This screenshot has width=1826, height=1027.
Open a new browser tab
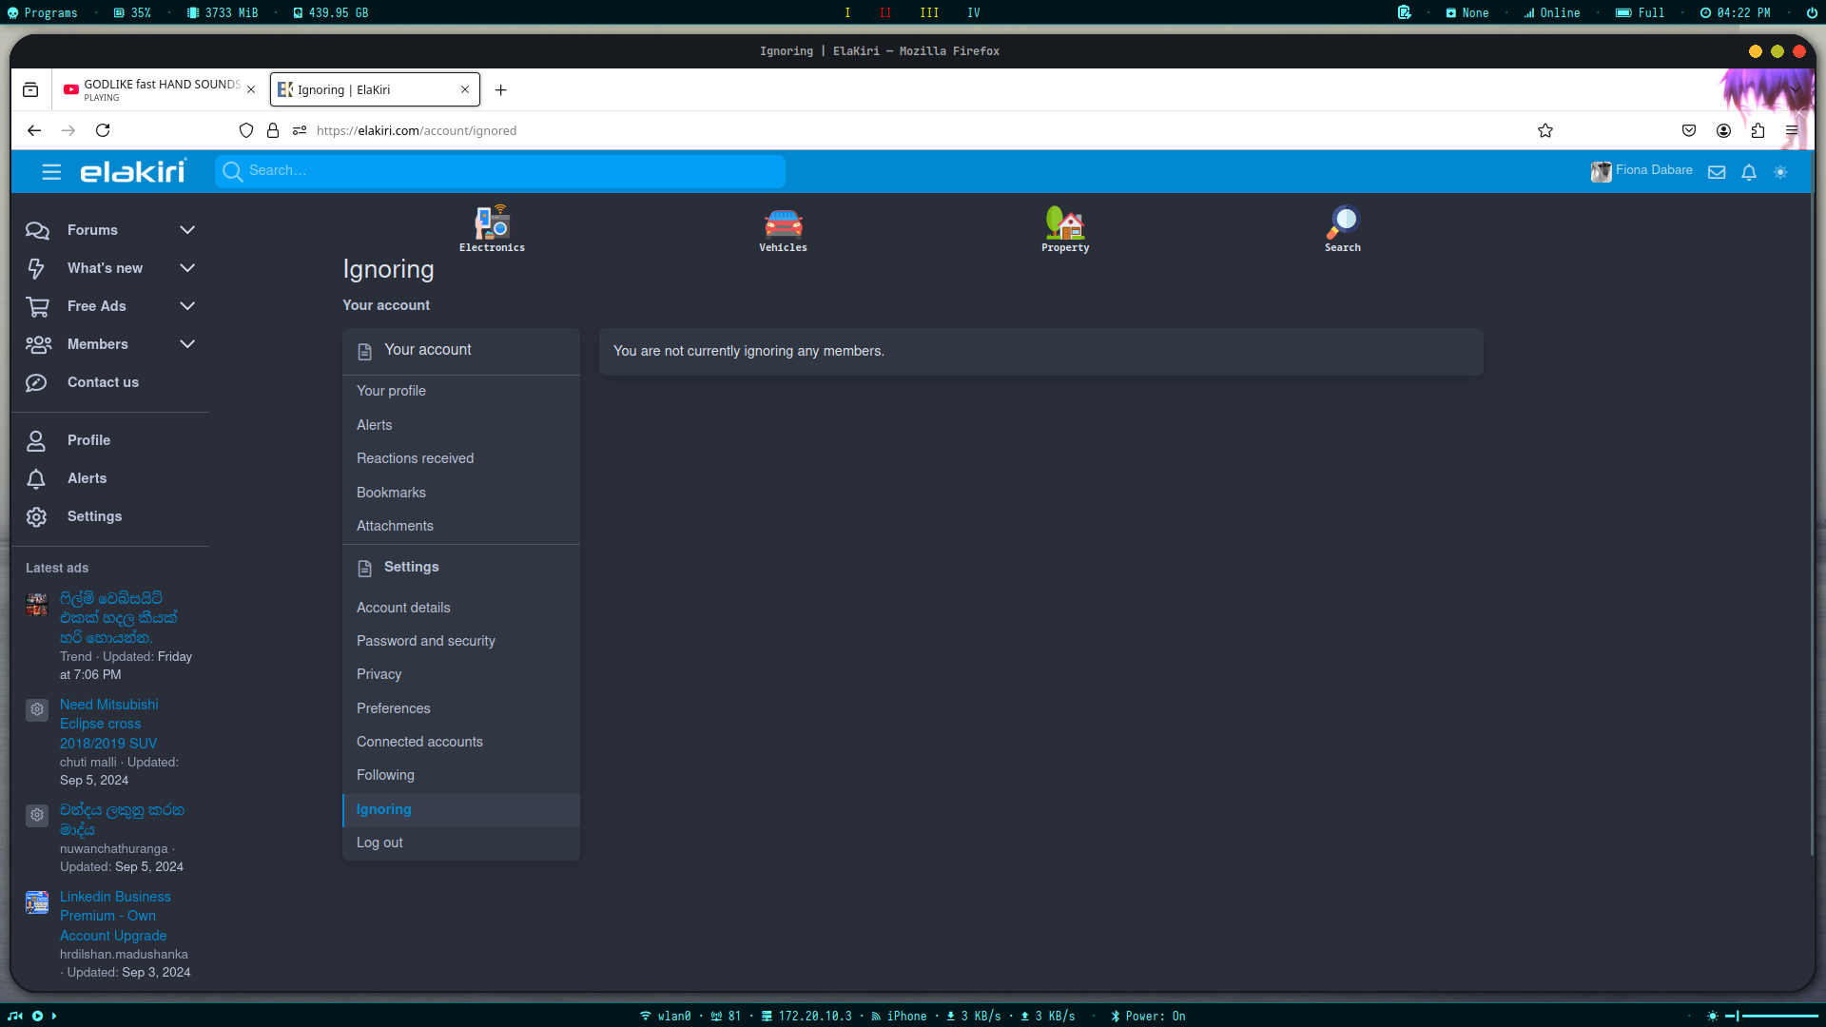coord(501,89)
